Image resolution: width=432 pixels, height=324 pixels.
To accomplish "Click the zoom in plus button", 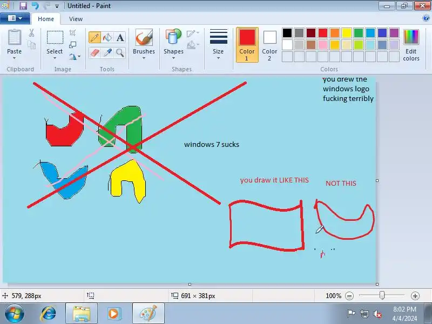I will pyautogui.click(x=415, y=296).
